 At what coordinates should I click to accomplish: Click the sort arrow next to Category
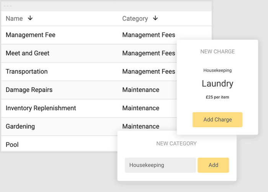[155, 18]
